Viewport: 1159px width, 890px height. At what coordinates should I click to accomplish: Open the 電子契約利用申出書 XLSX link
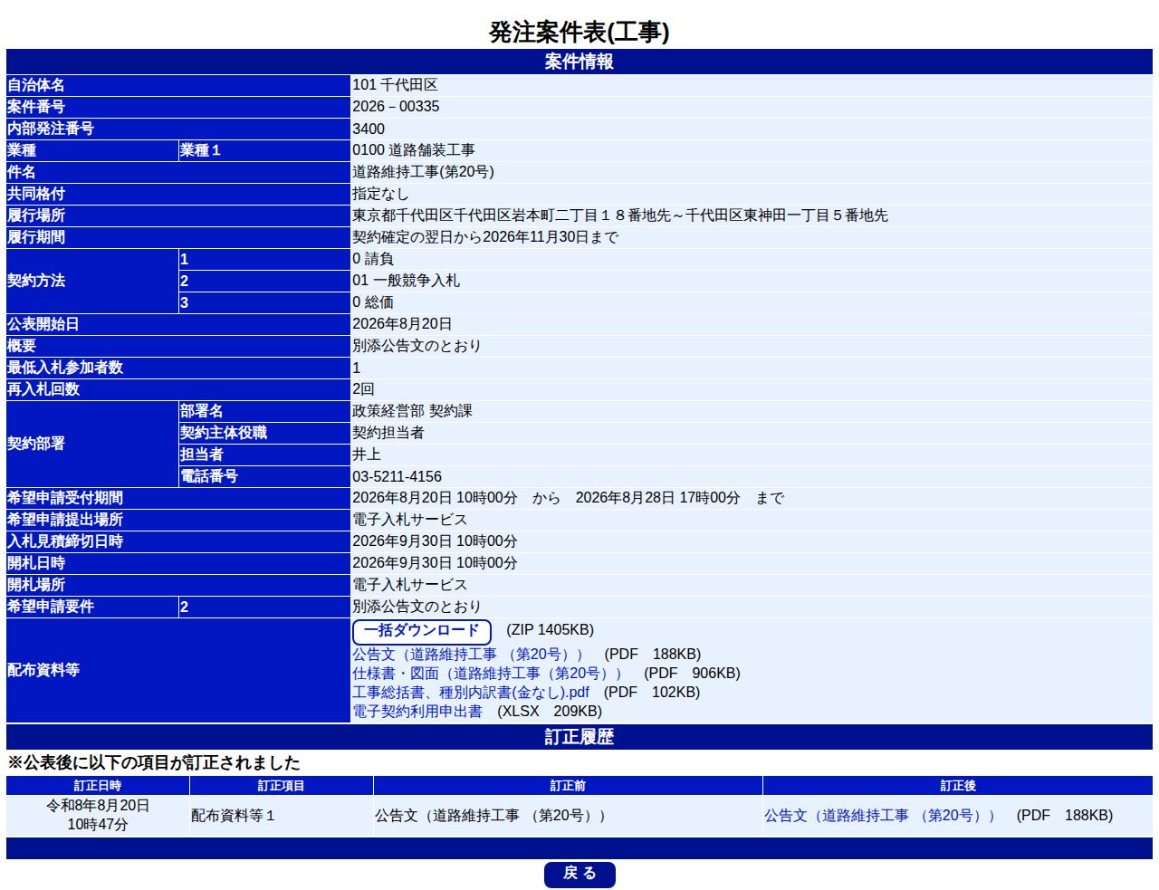click(x=417, y=711)
